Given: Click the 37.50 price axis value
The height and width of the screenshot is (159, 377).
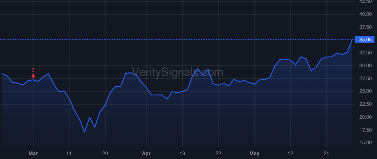Looking at the screenshot, I should point(365,27).
